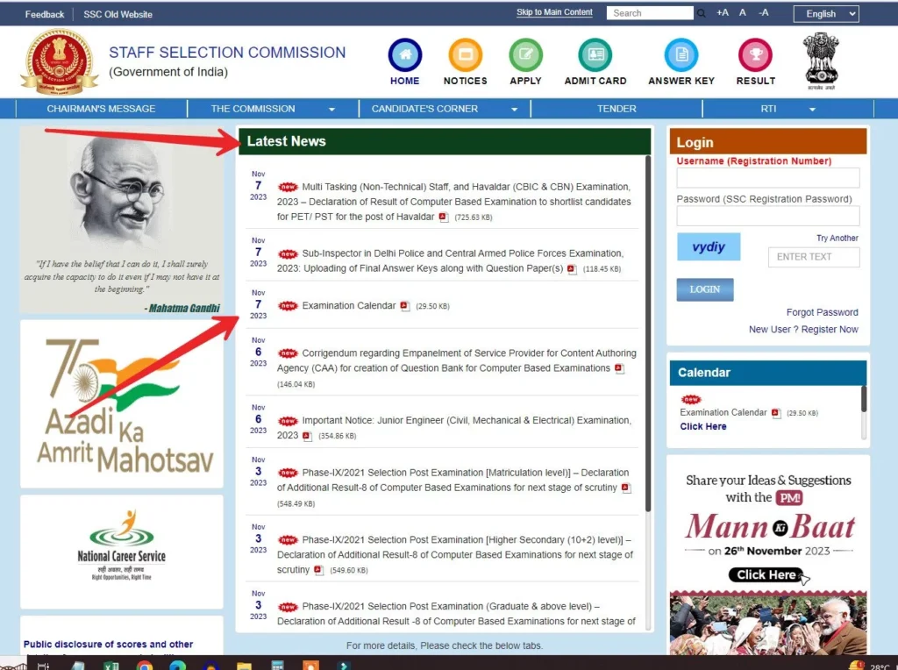Image resolution: width=898 pixels, height=670 pixels.
Task: Click New User ? Register Now link
Action: 803,329
